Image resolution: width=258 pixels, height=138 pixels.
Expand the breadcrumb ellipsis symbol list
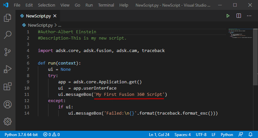coord(60,25)
